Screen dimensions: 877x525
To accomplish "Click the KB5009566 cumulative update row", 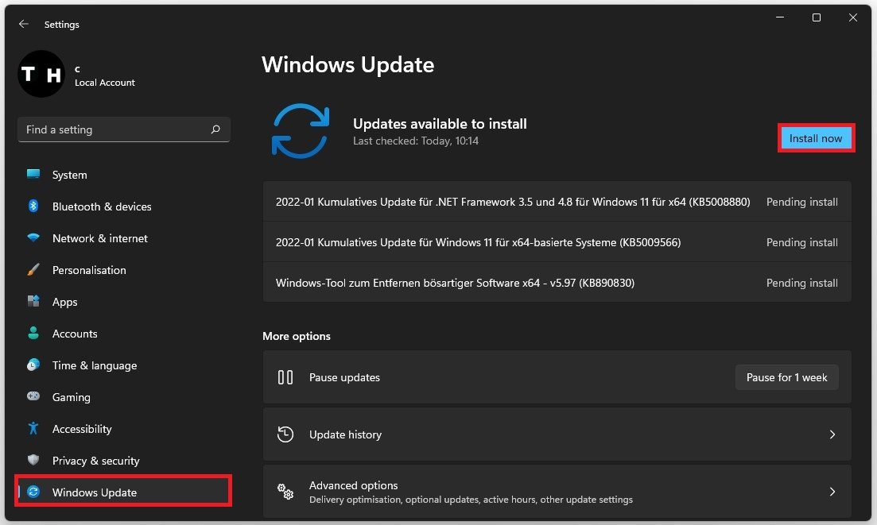I will 477,242.
